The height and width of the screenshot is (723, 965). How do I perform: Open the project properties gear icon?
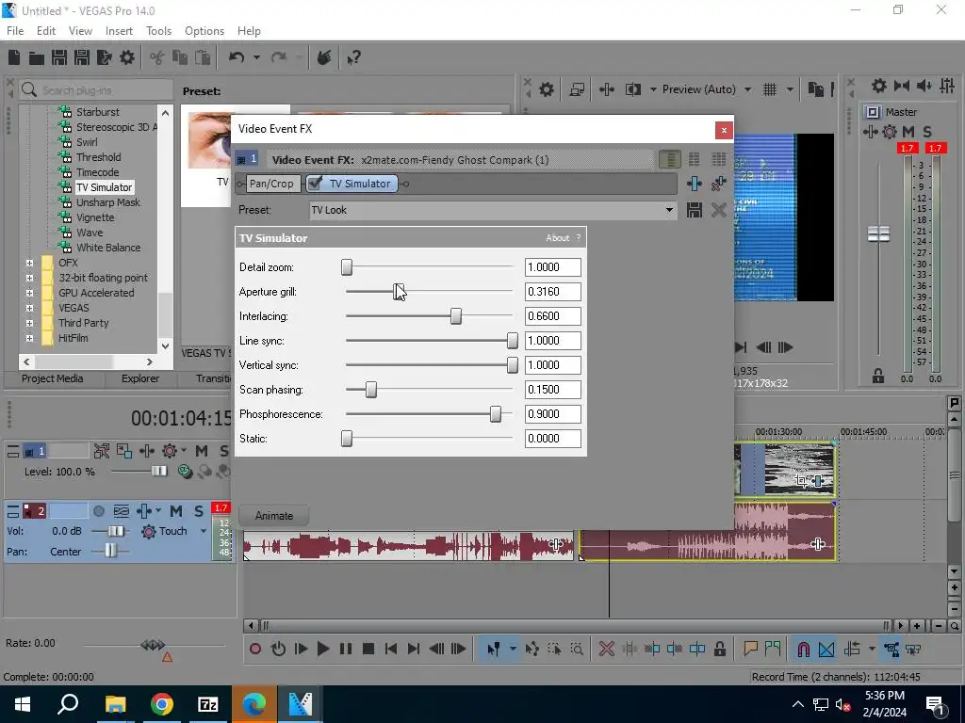tap(127, 57)
